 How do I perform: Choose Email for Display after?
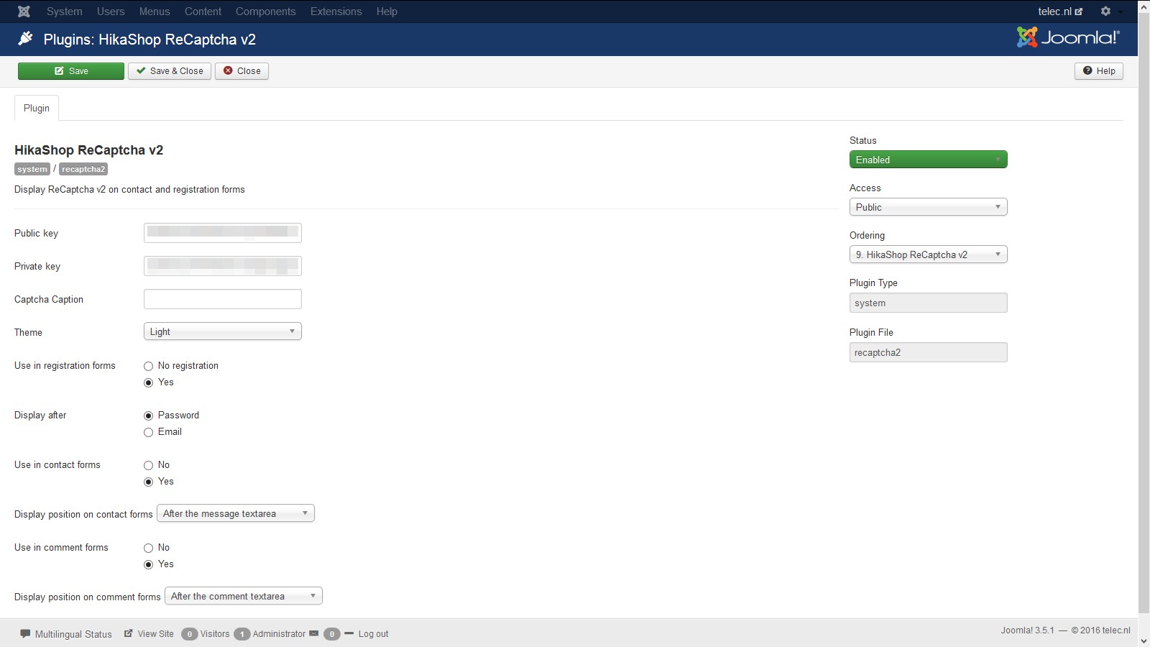pos(149,432)
